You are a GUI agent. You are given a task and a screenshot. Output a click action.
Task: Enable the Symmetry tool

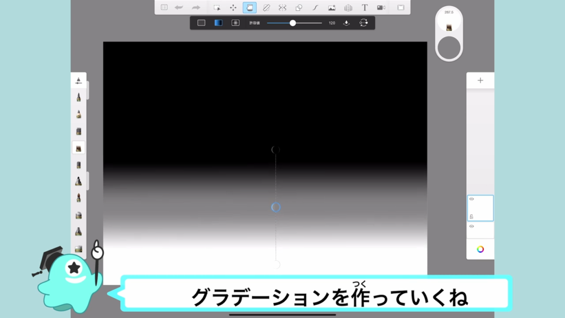[282, 8]
